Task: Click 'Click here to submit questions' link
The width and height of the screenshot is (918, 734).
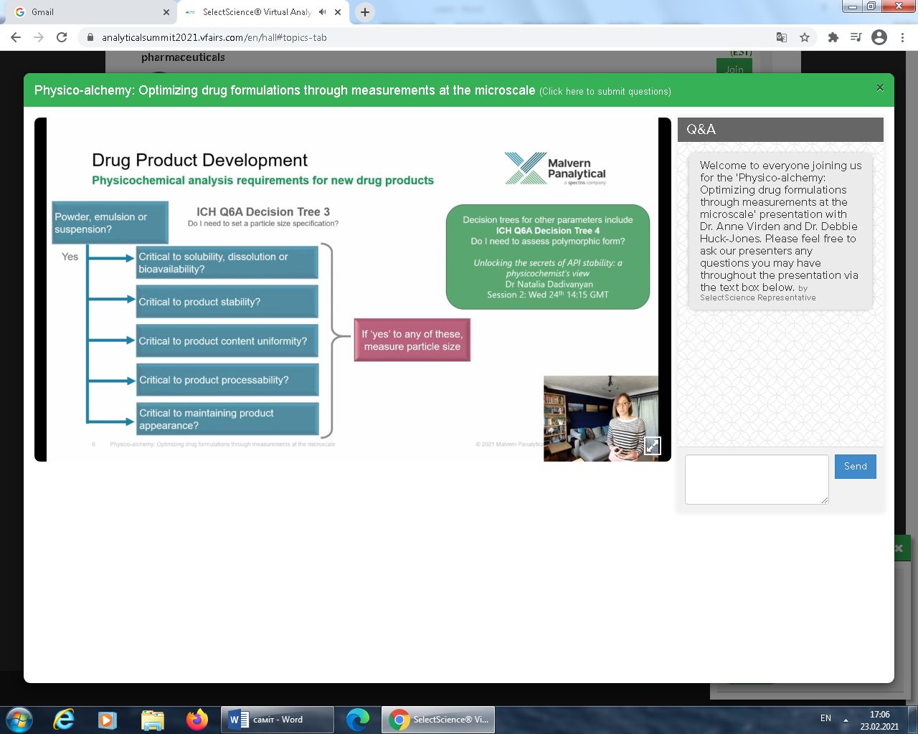Action: (605, 92)
